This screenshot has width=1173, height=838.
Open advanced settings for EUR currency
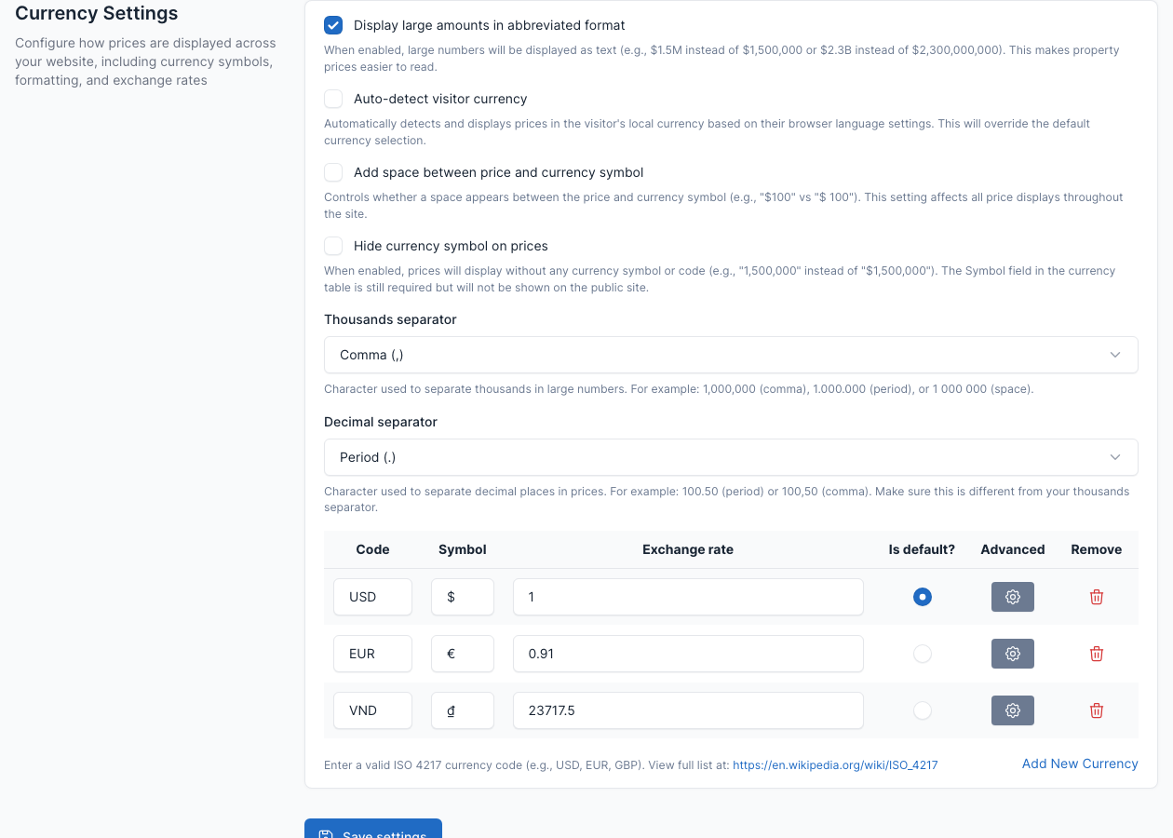click(x=1012, y=654)
